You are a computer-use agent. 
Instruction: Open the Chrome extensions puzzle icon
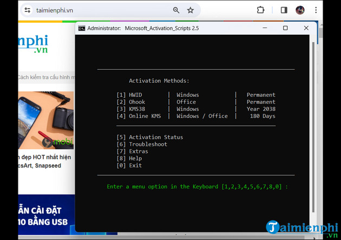click(x=260, y=10)
